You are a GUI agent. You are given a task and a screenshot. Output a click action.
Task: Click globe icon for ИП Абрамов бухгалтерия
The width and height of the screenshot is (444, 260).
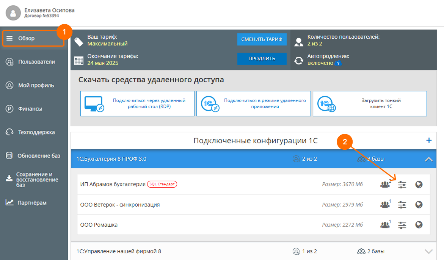[419, 185]
